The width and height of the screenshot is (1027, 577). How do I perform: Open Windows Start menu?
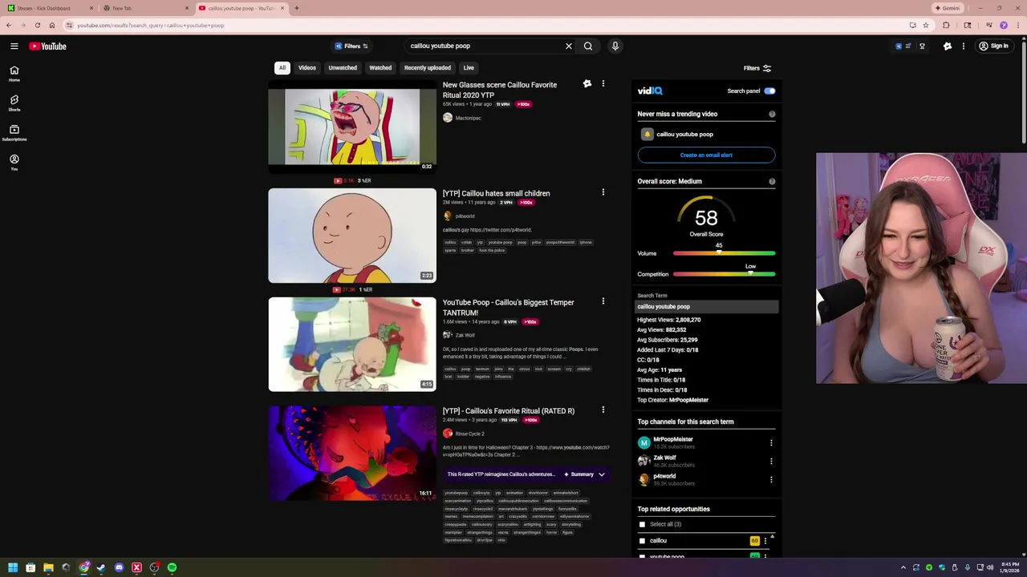pos(12,567)
